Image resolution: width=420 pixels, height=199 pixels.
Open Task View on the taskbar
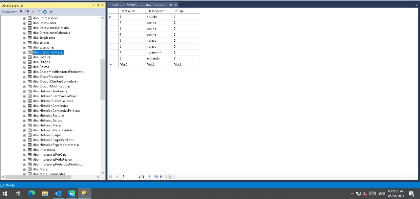(x=18, y=194)
